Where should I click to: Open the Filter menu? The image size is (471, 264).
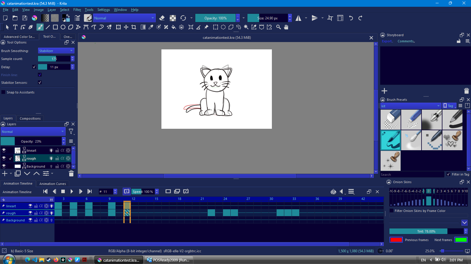click(77, 10)
